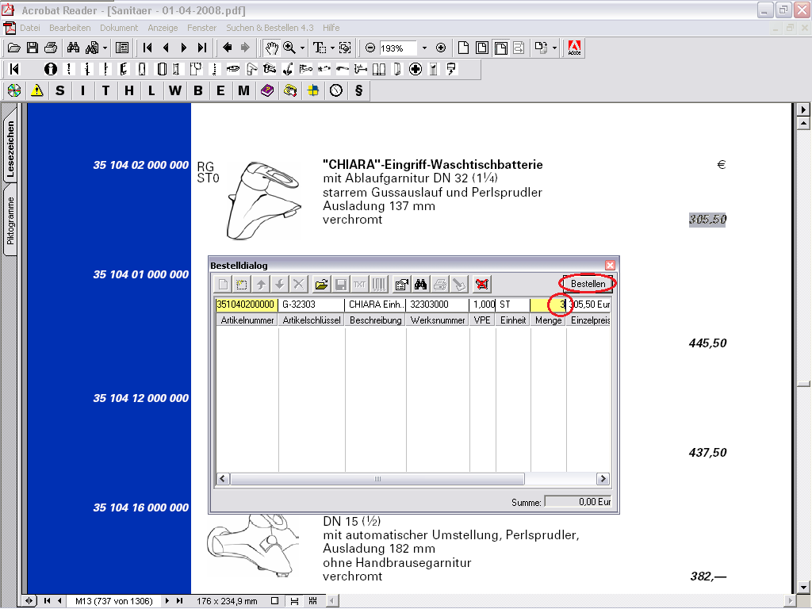Screen dimensions: 812x609
Task: Jump to catalog section H
Action: click(129, 90)
